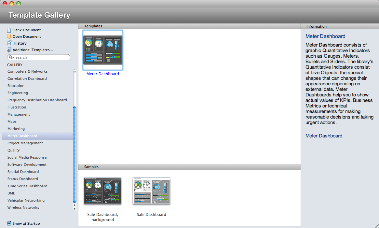Click the Information panel header
The image size is (379, 228).
point(340,26)
